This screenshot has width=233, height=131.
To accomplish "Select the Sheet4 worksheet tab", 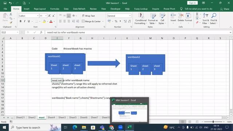I will (x=51, y=117).
